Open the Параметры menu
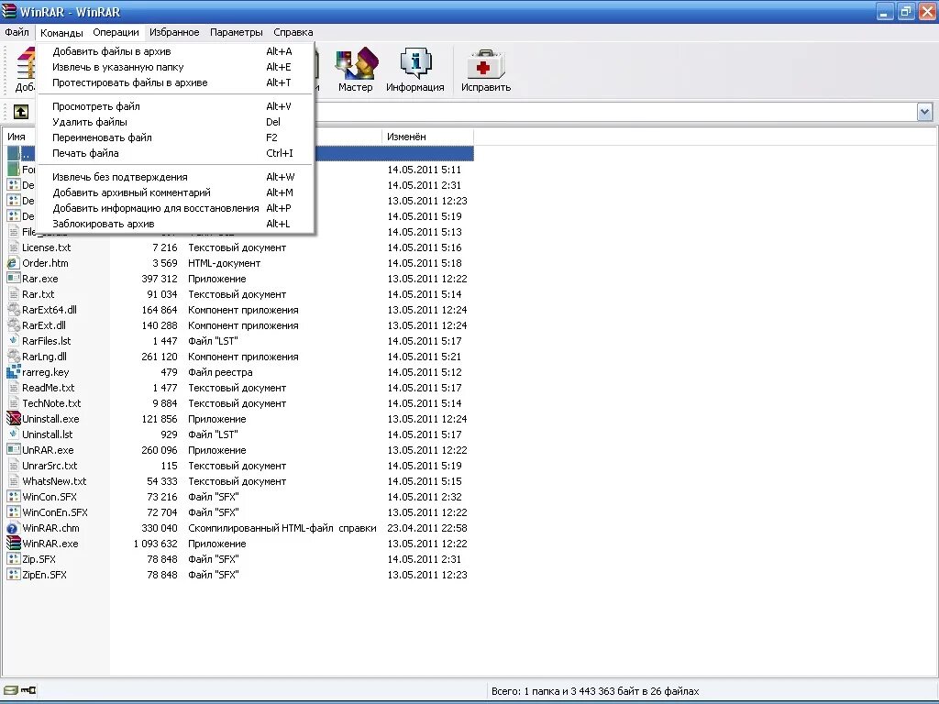The width and height of the screenshot is (939, 704). [236, 31]
